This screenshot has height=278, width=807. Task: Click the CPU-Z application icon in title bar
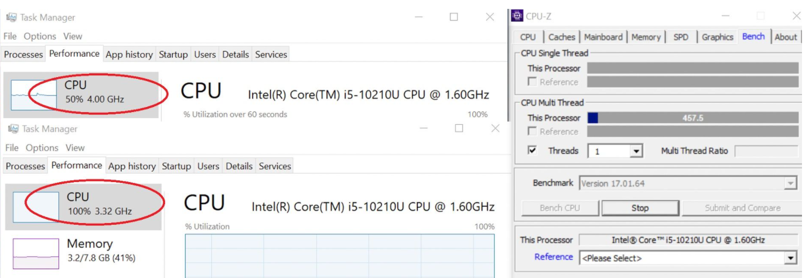[x=517, y=16]
